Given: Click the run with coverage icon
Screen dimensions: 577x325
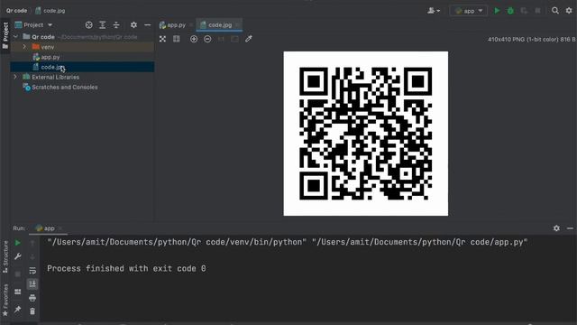Looking at the screenshot, I should point(524,11).
